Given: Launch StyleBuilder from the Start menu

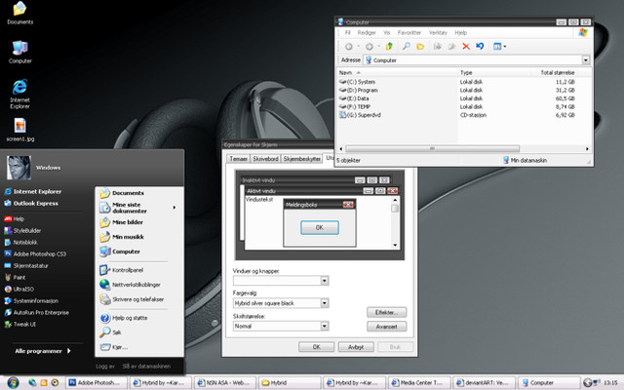Looking at the screenshot, I should [26, 230].
